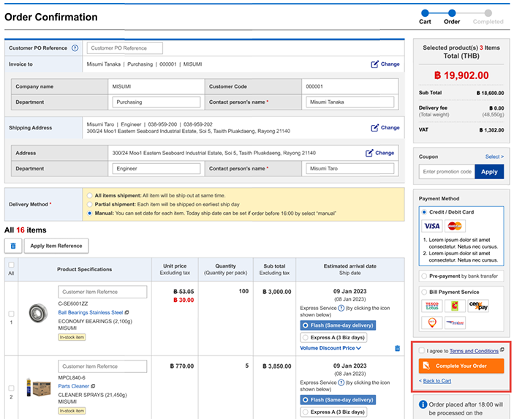This screenshot has width=514, height=419.
Task: Choose Partial shipment delivery option
Action: tap(89, 205)
